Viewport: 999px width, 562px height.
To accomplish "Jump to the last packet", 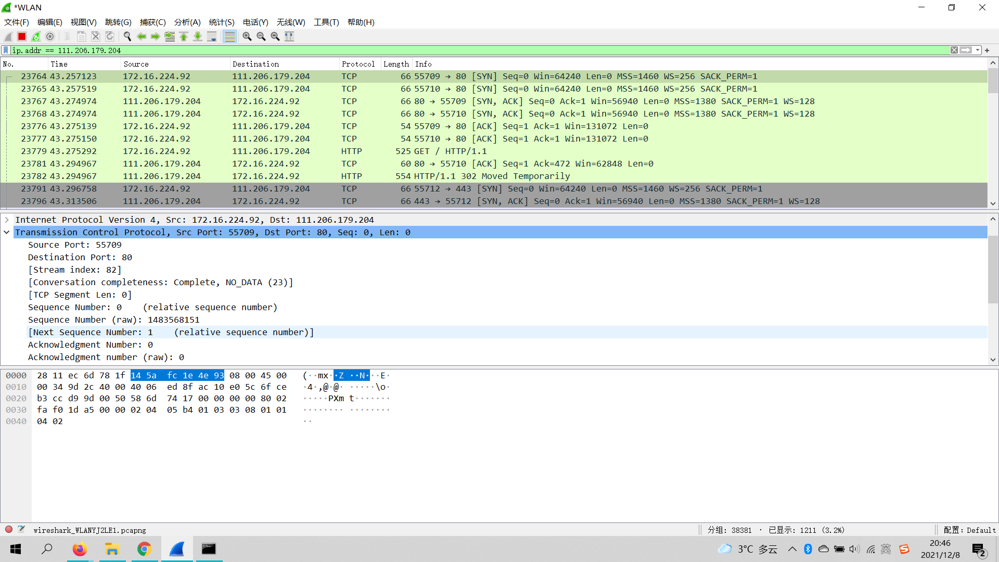I will [198, 36].
